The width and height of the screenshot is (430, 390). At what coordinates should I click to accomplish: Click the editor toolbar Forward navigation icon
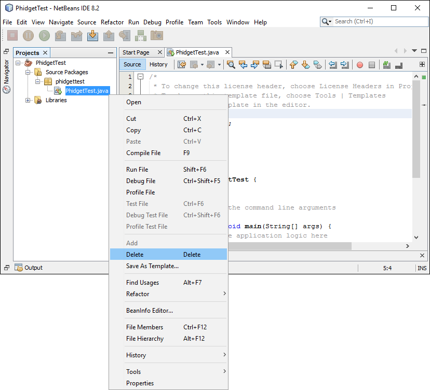click(211, 65)
